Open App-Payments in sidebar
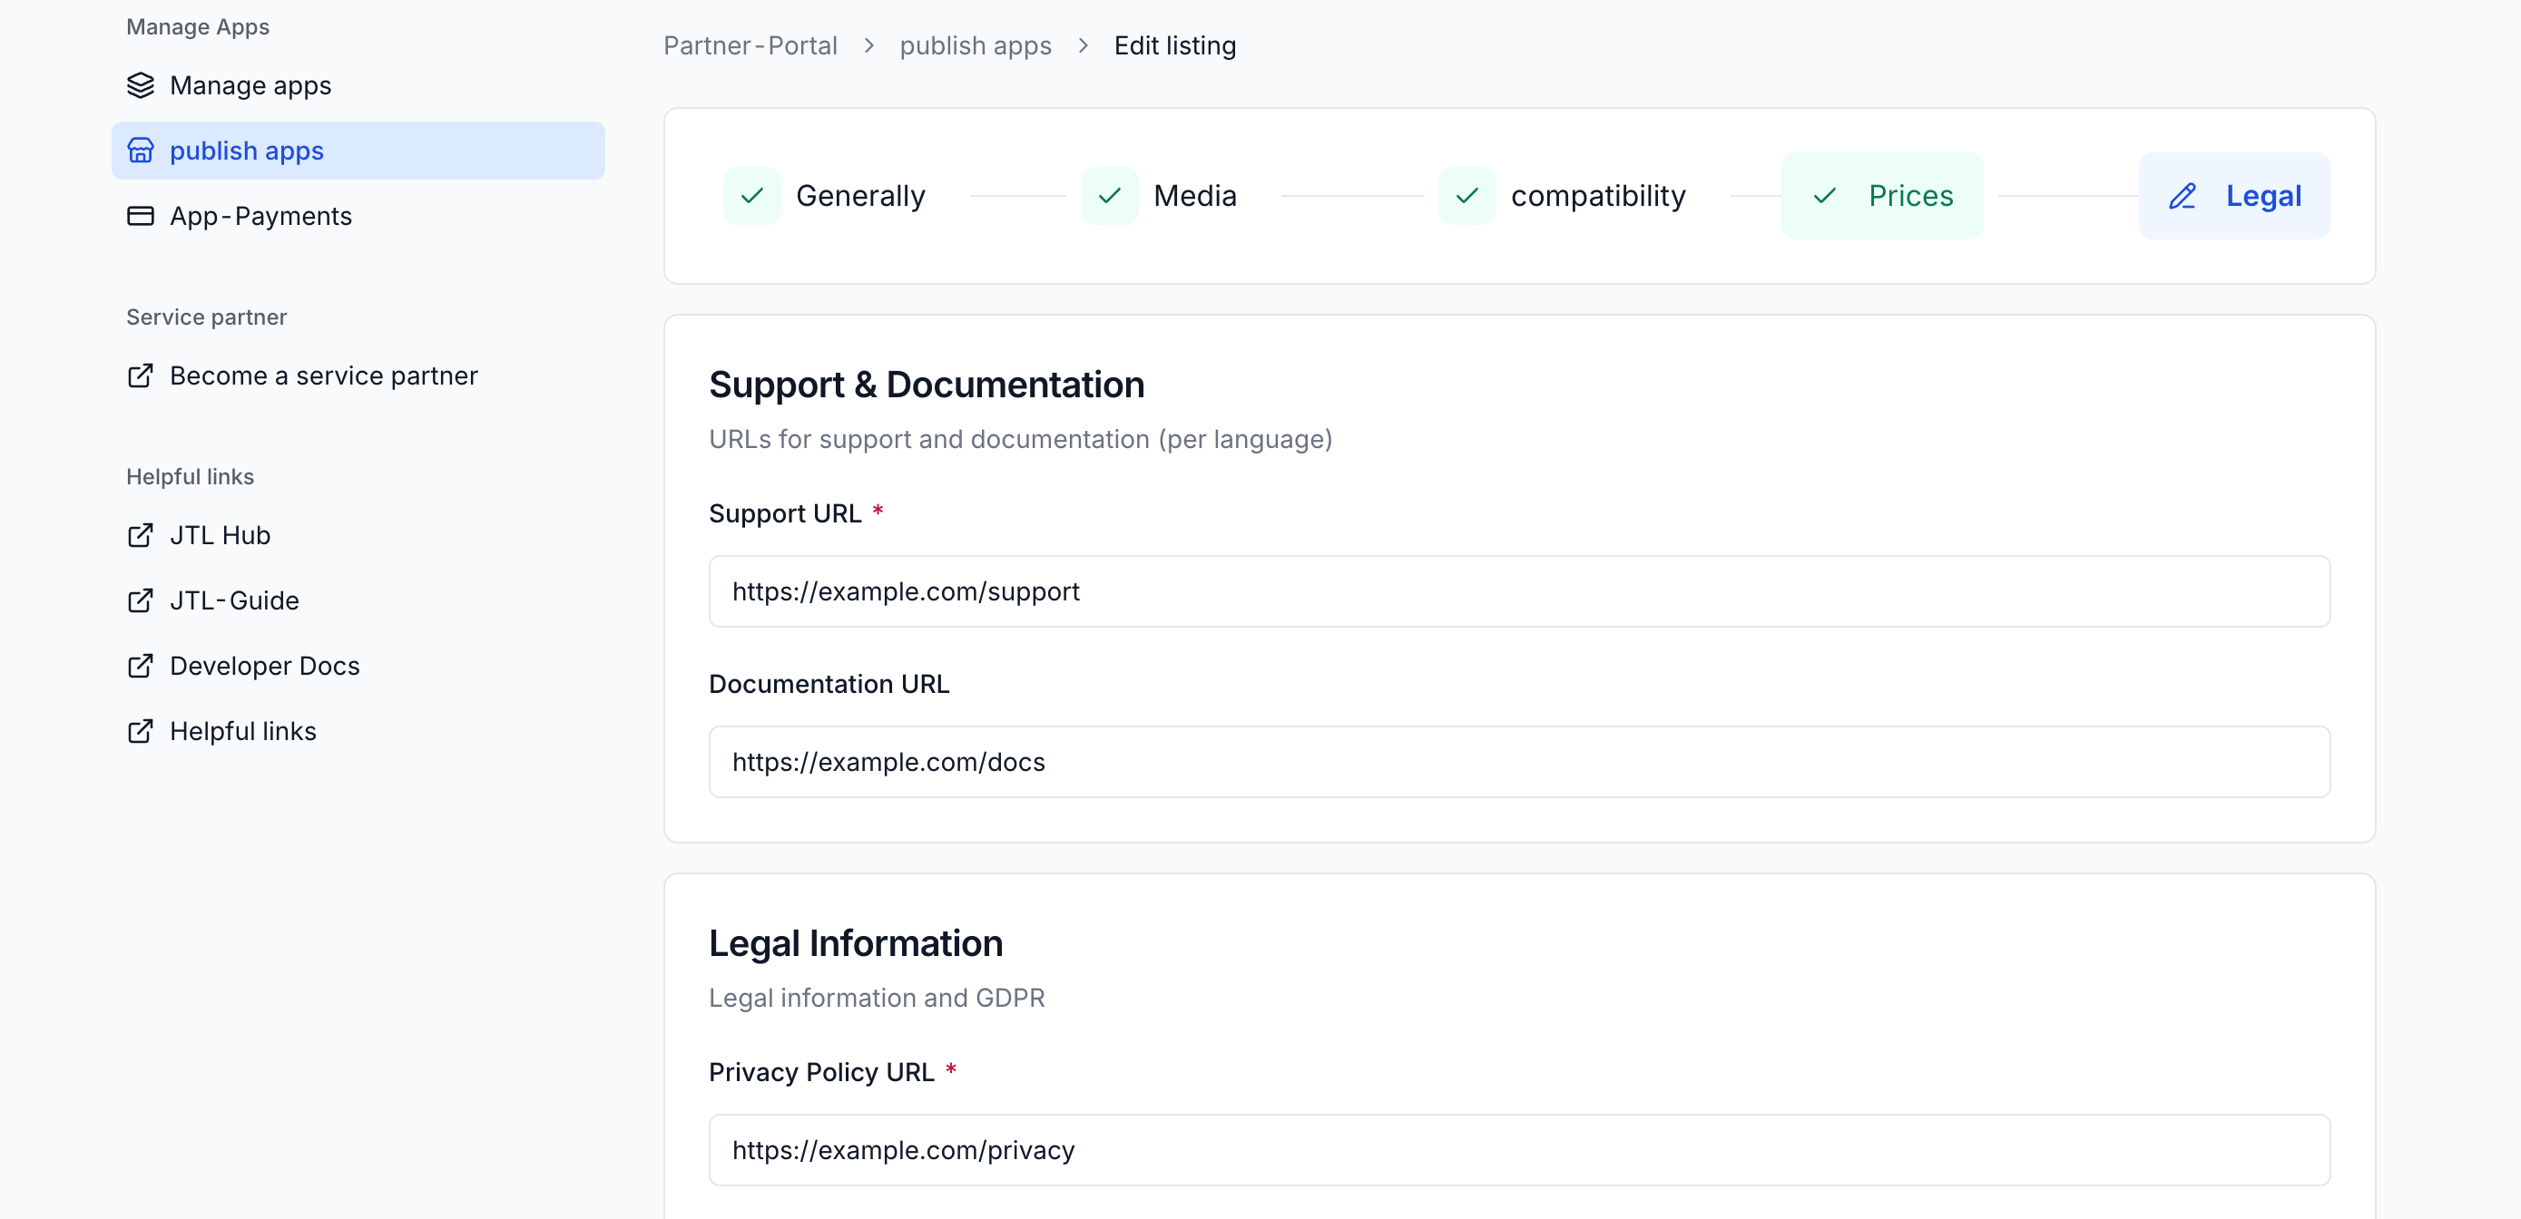The height and width of the screenshot is (1219, 2521). pos(358,216)
